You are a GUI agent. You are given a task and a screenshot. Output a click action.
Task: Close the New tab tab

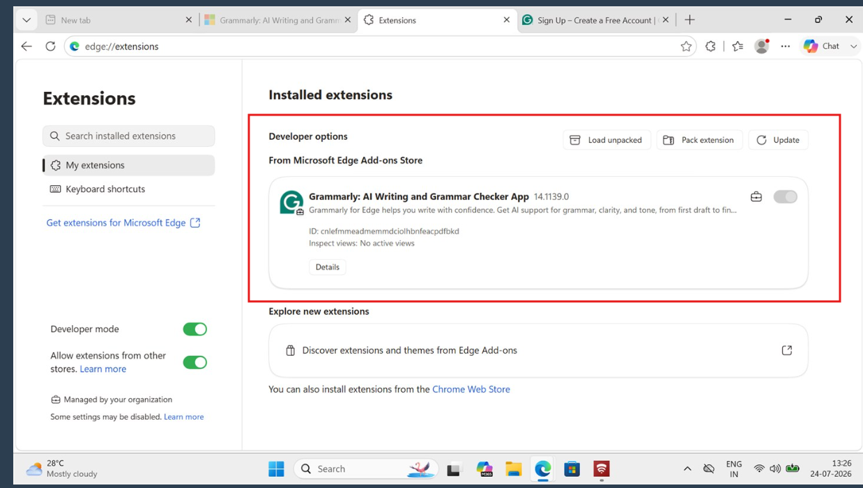pos(188,20)
